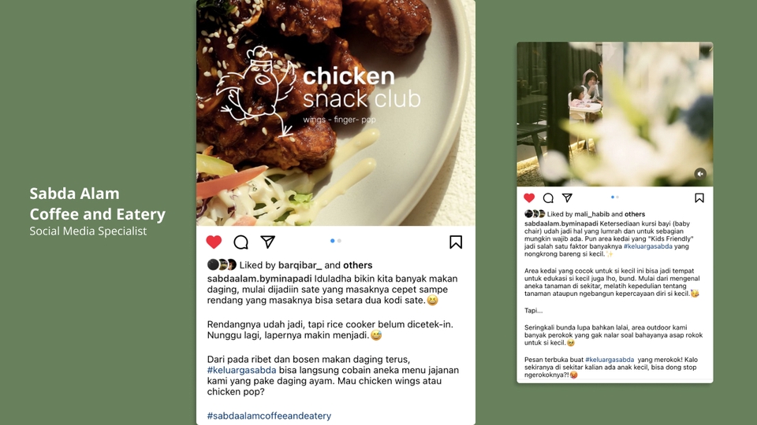Unlike the baby chair post heart icon
Image resolution: width=757 pixels, height=425 pixels.
pyautogui.click(x=529, y=198)
